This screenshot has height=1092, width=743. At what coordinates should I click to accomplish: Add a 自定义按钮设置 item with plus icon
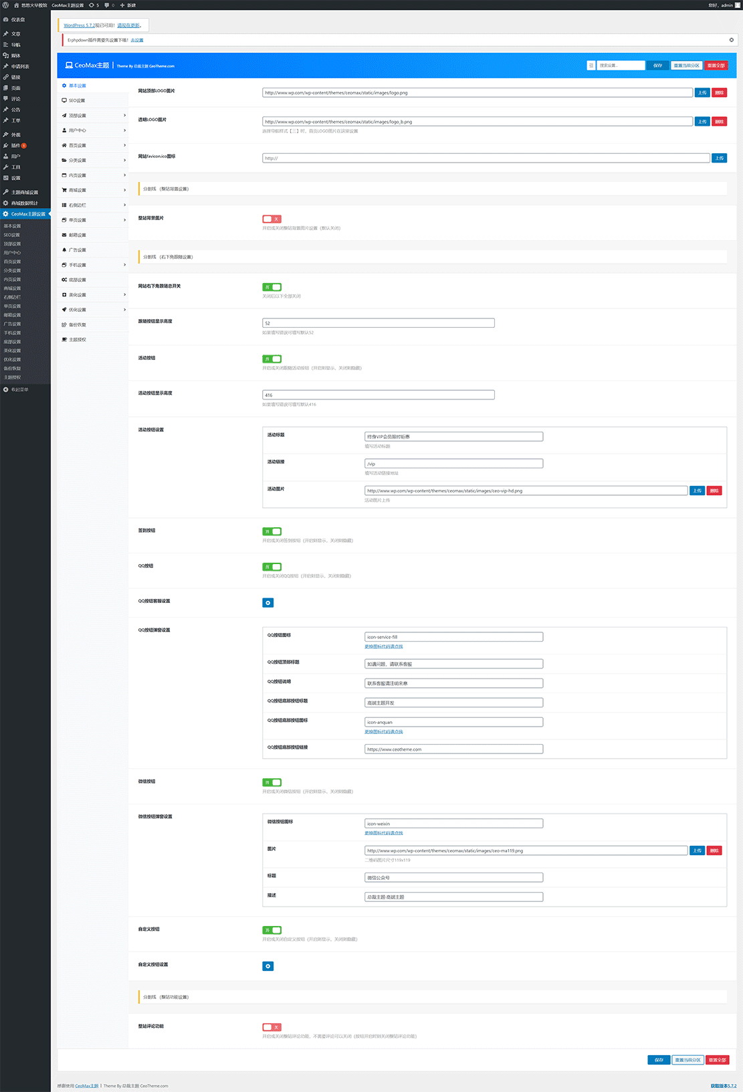(x=268, y=966)
